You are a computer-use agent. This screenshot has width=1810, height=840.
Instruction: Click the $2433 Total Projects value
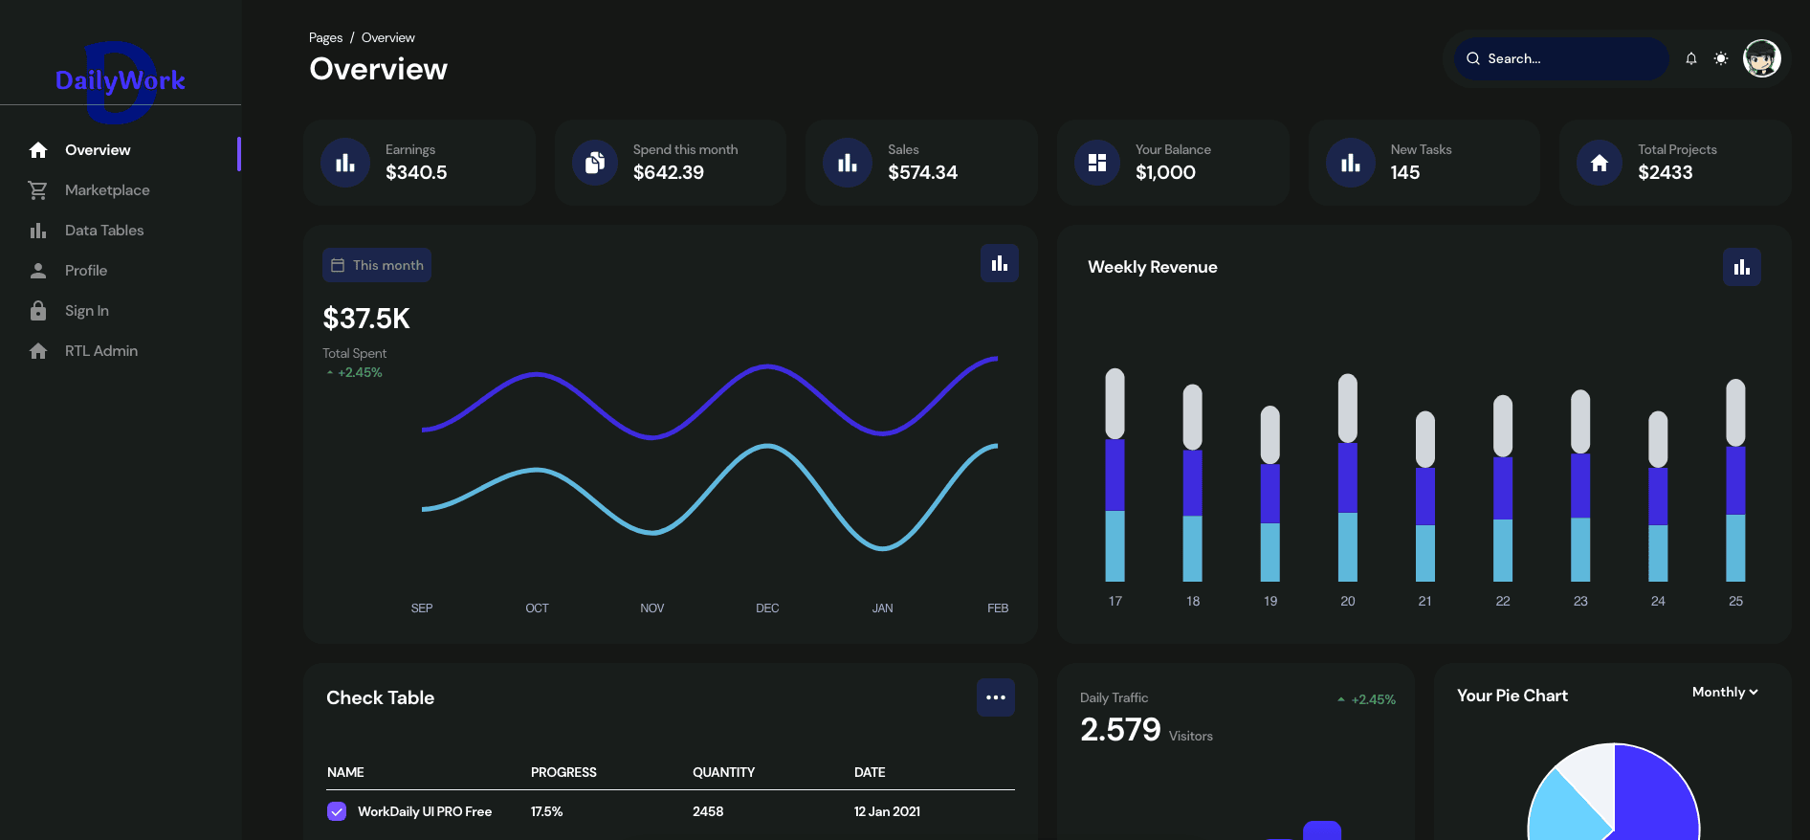coord(1666,172)
